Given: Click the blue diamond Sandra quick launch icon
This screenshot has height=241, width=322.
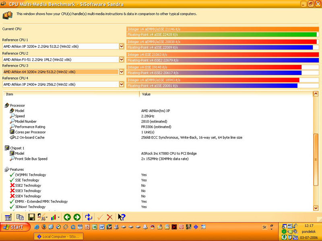Looking at the screenshot, I should [x=196, y=227].
